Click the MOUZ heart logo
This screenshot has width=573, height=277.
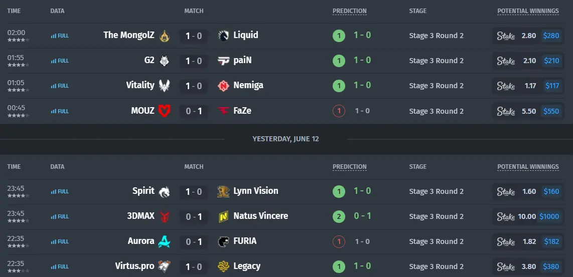[x=165, y=111]
